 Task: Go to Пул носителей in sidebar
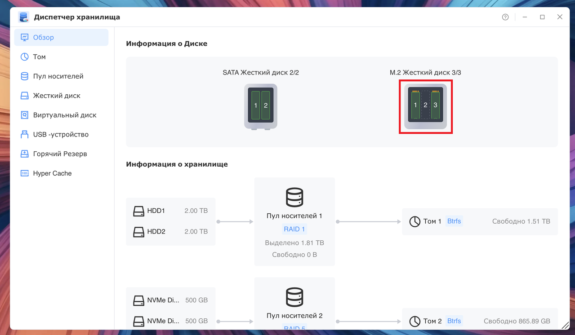[x=61, y=76]
